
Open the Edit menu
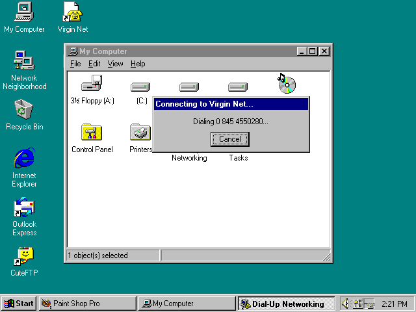click(x=94, y=64)
